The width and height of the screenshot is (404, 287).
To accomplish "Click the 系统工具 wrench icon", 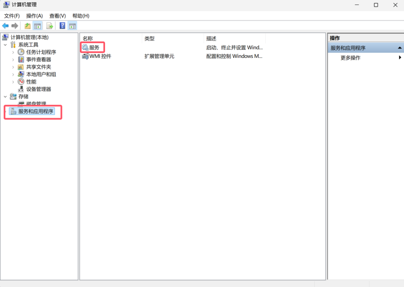I will [13, 45].
